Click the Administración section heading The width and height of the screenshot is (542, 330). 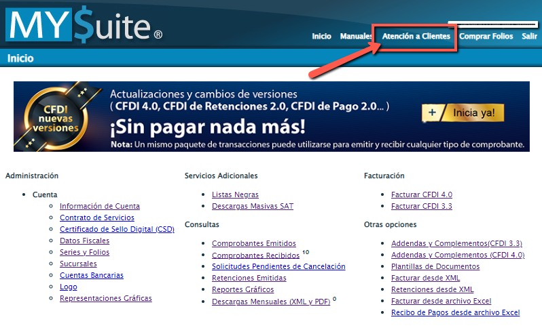[32, 176]
